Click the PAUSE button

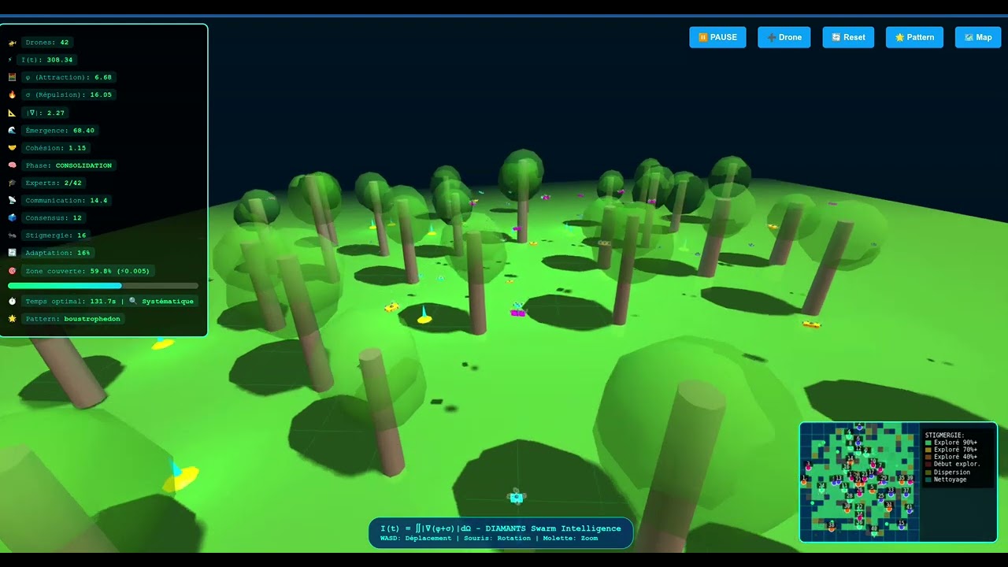click(717, 37)
